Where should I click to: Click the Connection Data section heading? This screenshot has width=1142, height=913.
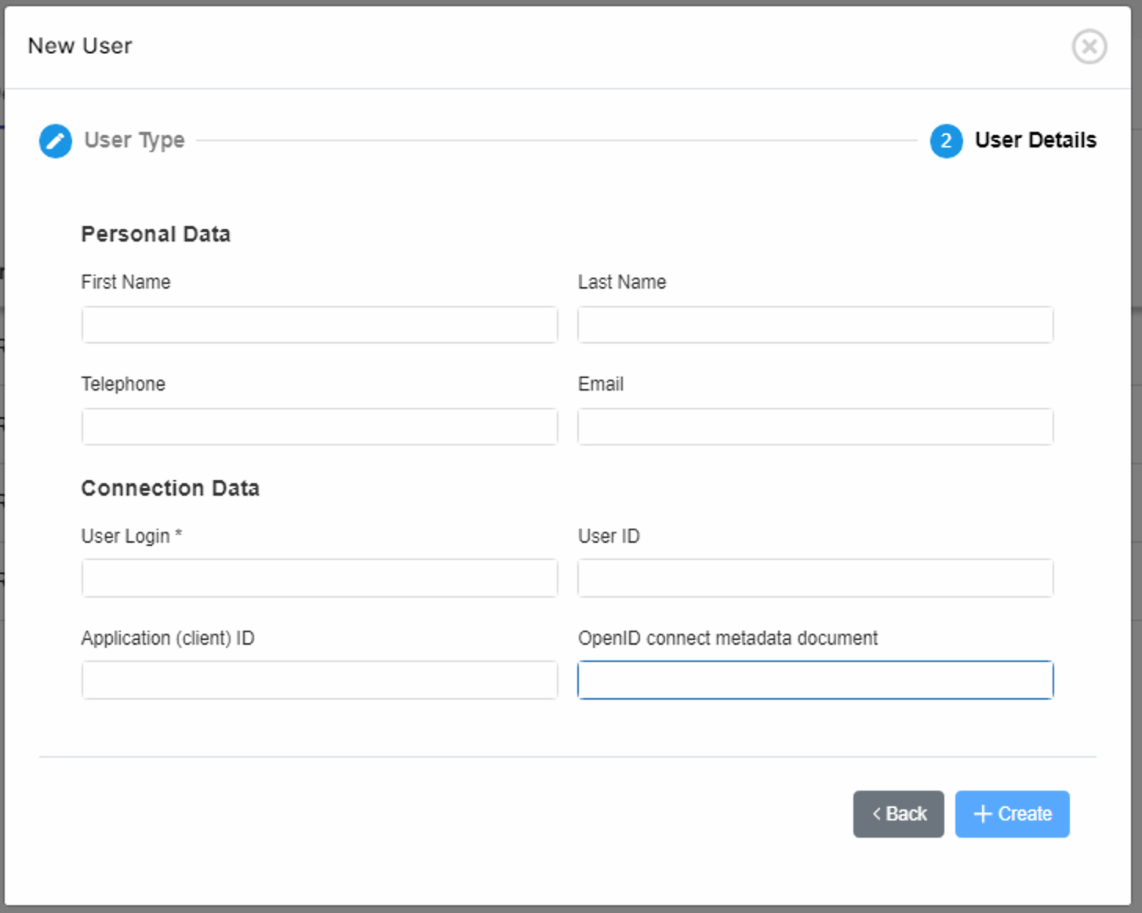point(170,489)
